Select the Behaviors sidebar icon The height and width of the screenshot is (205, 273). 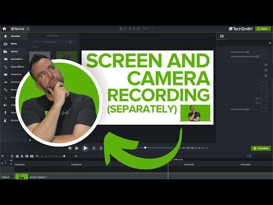click(x=6, y=90)
